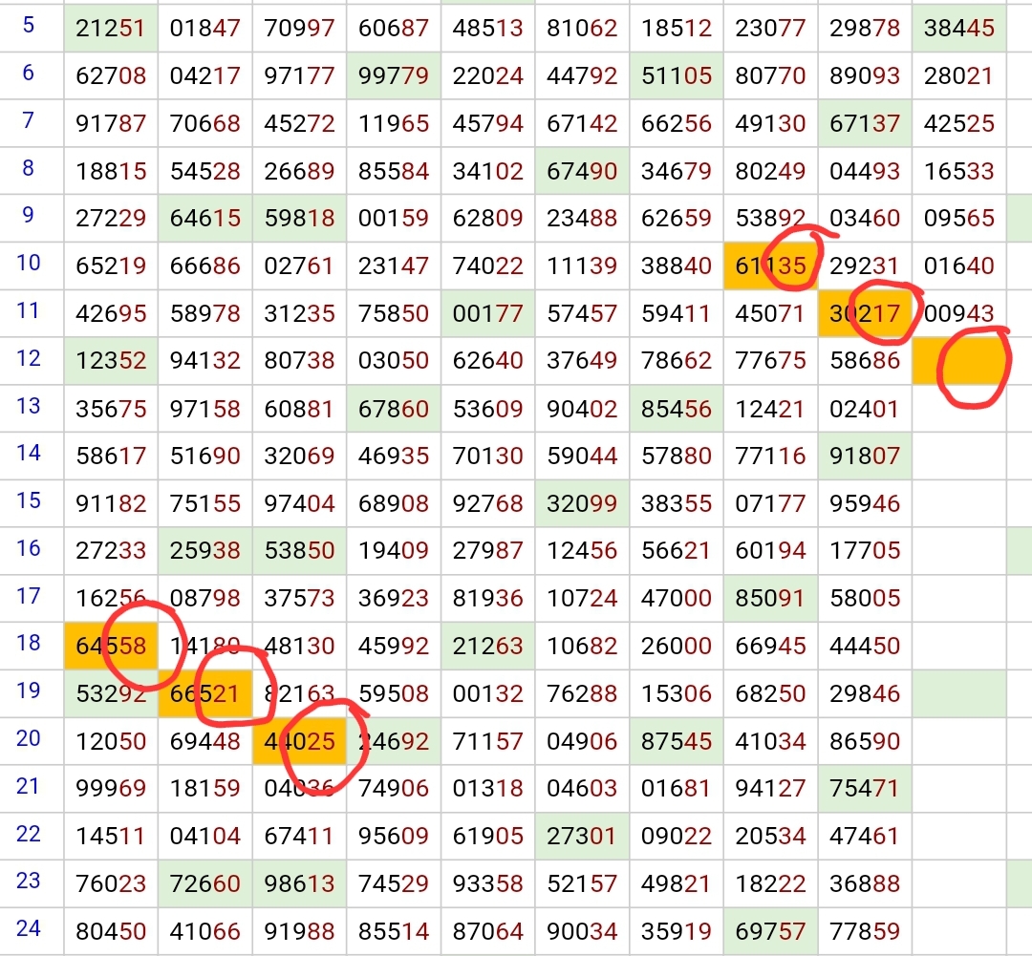Click orange cell with value 64558

pos(111,646)
